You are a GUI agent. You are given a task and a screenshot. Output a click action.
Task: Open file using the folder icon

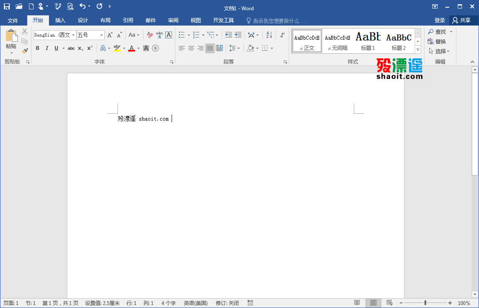[19, 6]
